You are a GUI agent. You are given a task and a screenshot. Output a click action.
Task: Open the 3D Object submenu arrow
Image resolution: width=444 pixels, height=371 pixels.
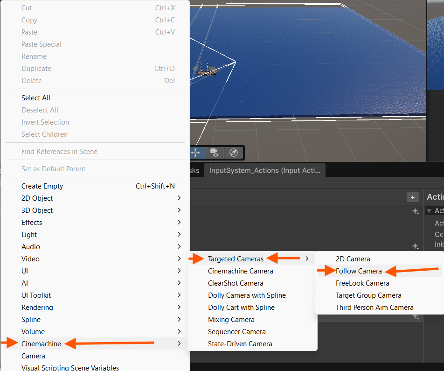tap(180, 210)
